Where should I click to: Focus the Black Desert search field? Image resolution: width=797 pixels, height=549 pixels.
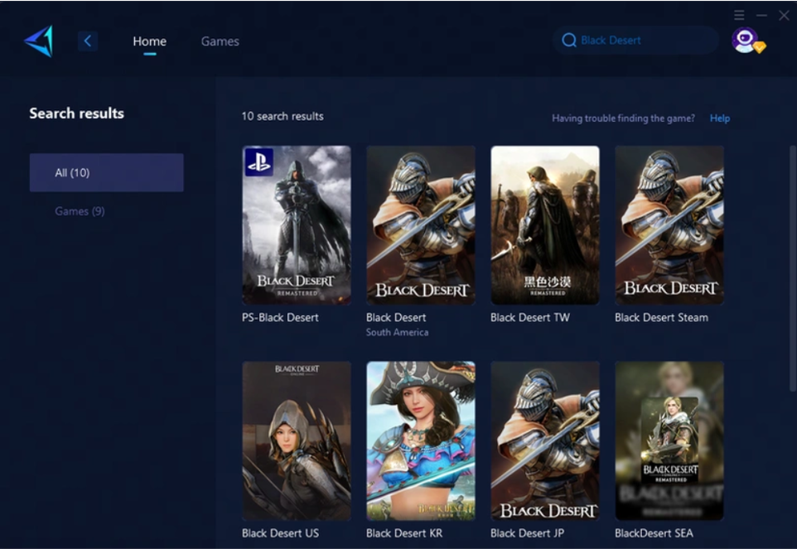pos(636,40)
